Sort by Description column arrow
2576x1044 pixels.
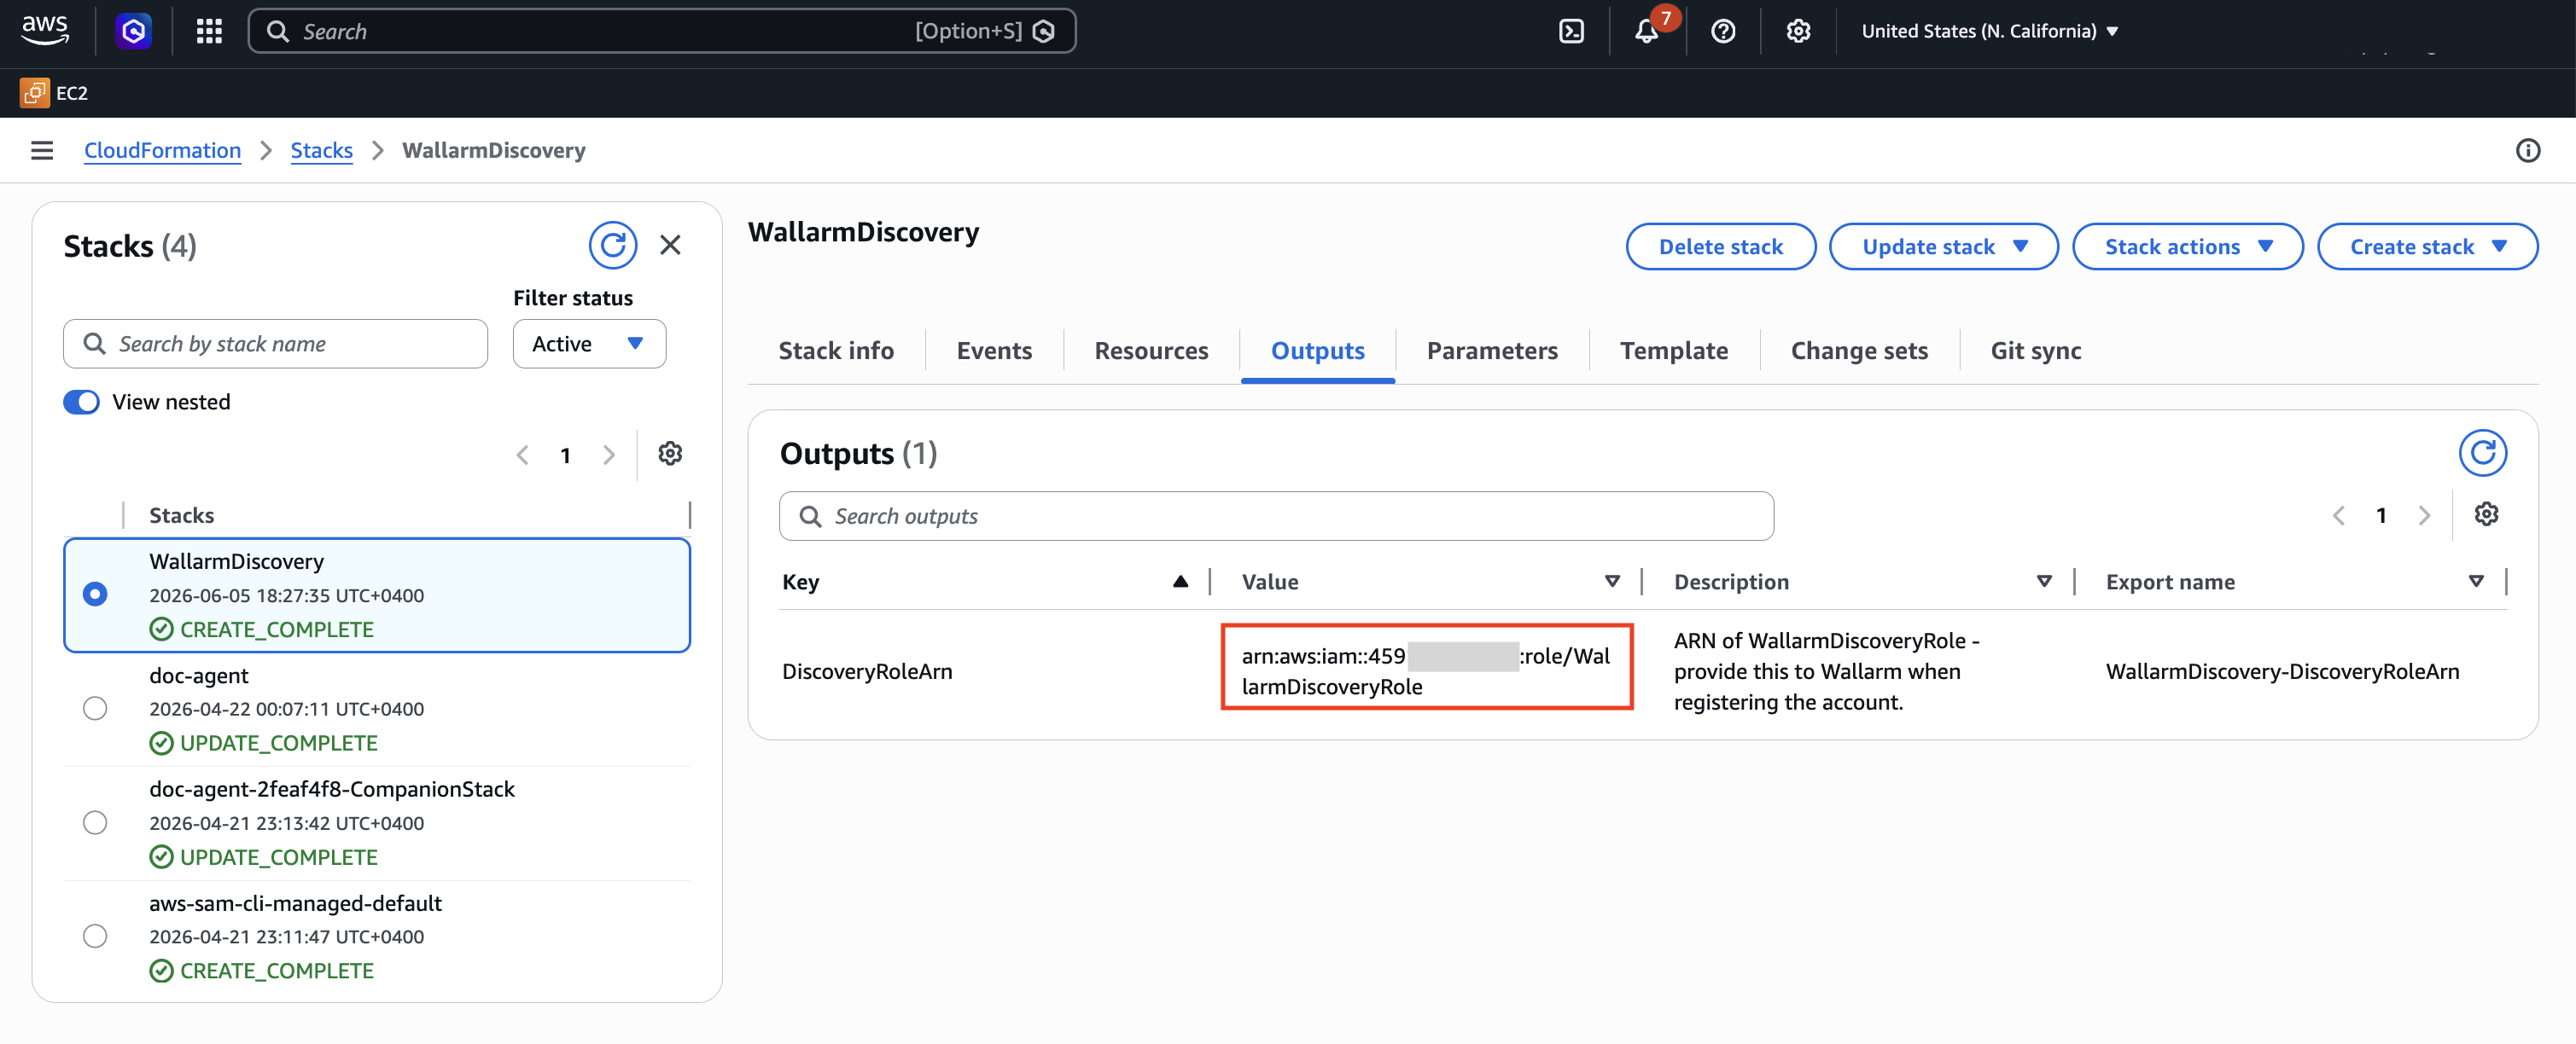2044,582
